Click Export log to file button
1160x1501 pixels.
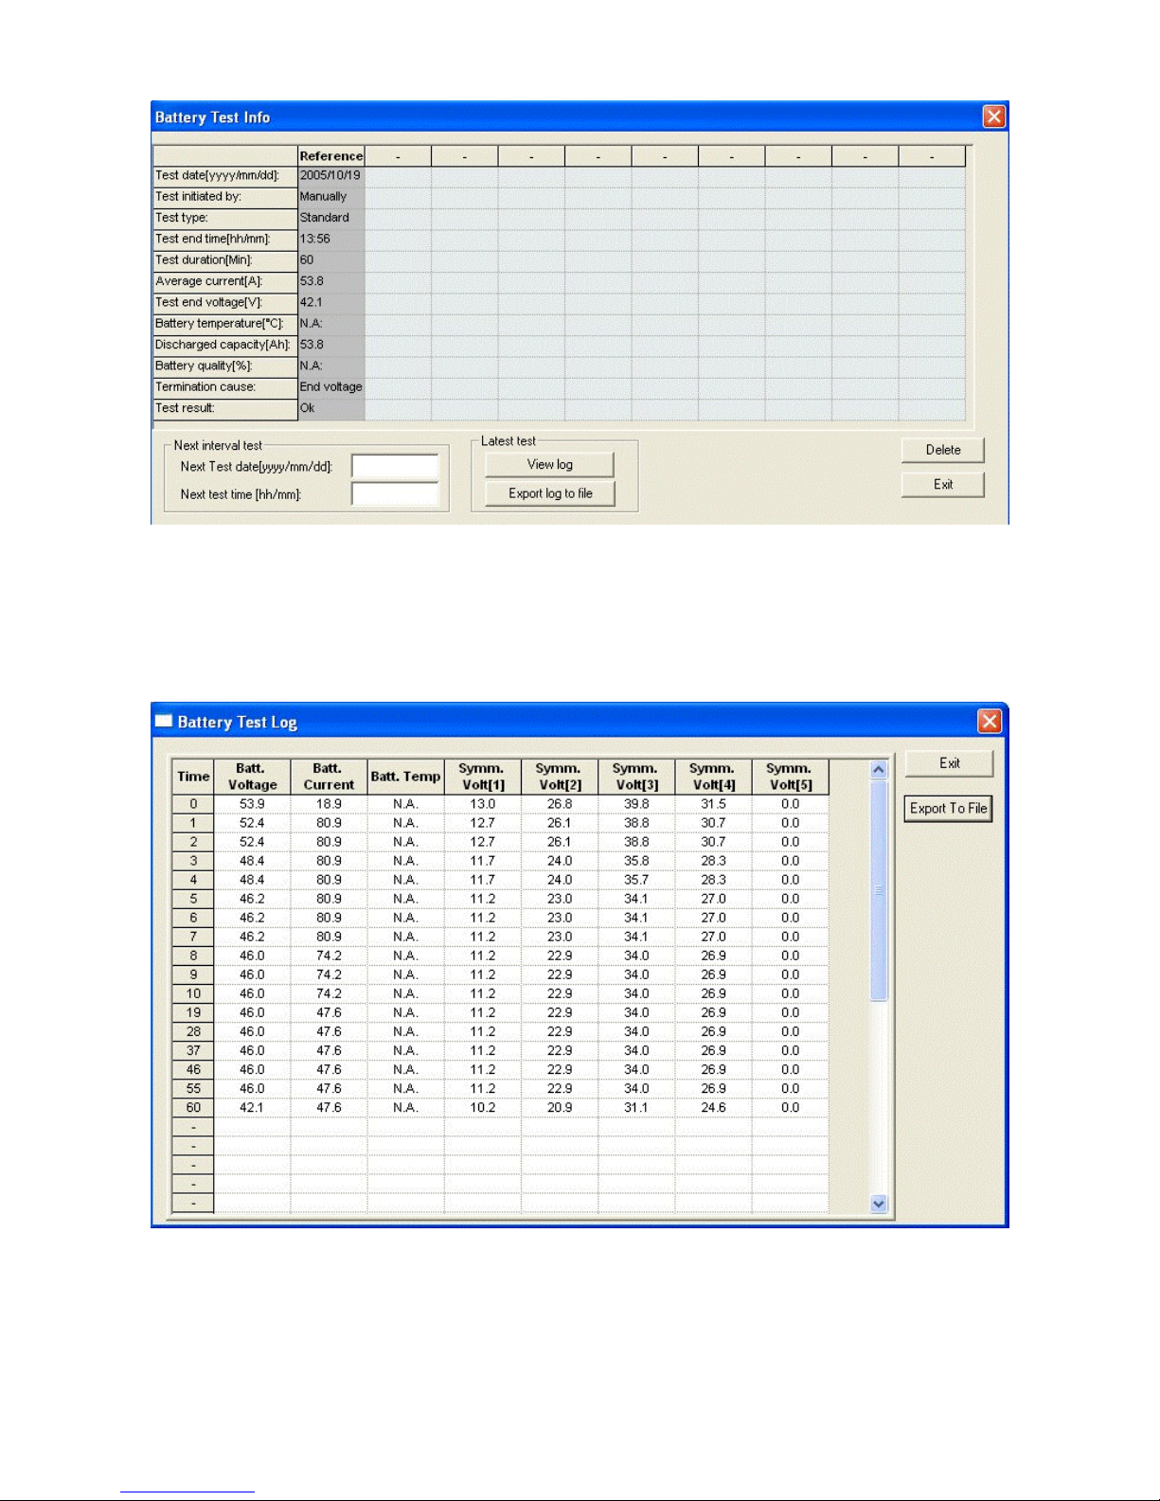pos(549,493)
